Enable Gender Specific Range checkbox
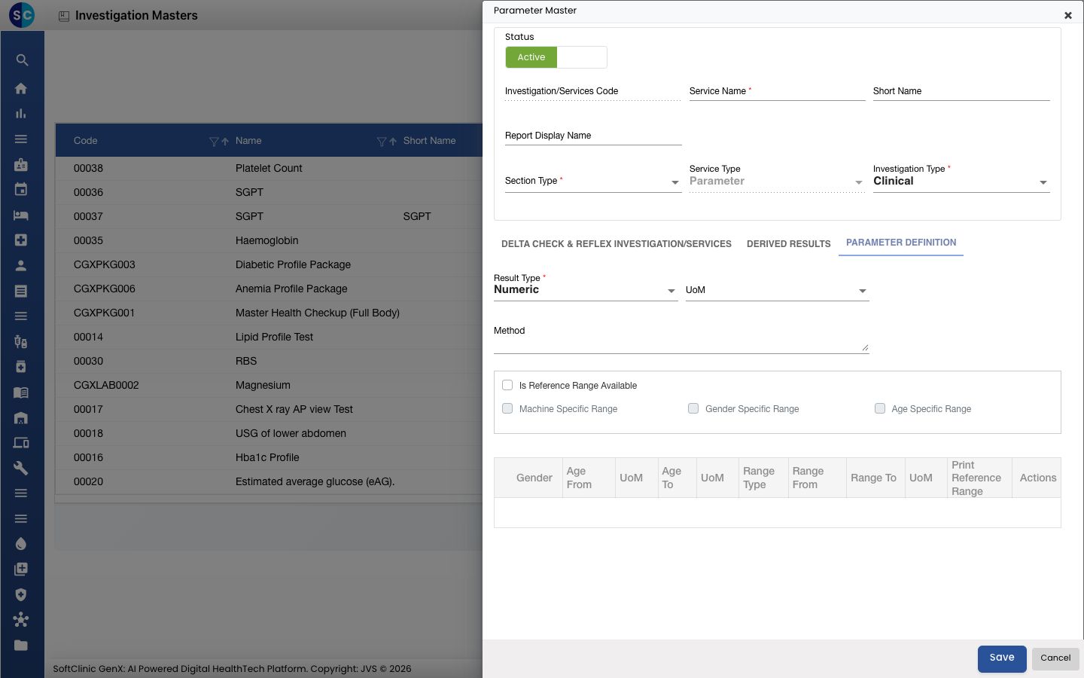Screen dimensions: 1084x678 coord(693,408)
